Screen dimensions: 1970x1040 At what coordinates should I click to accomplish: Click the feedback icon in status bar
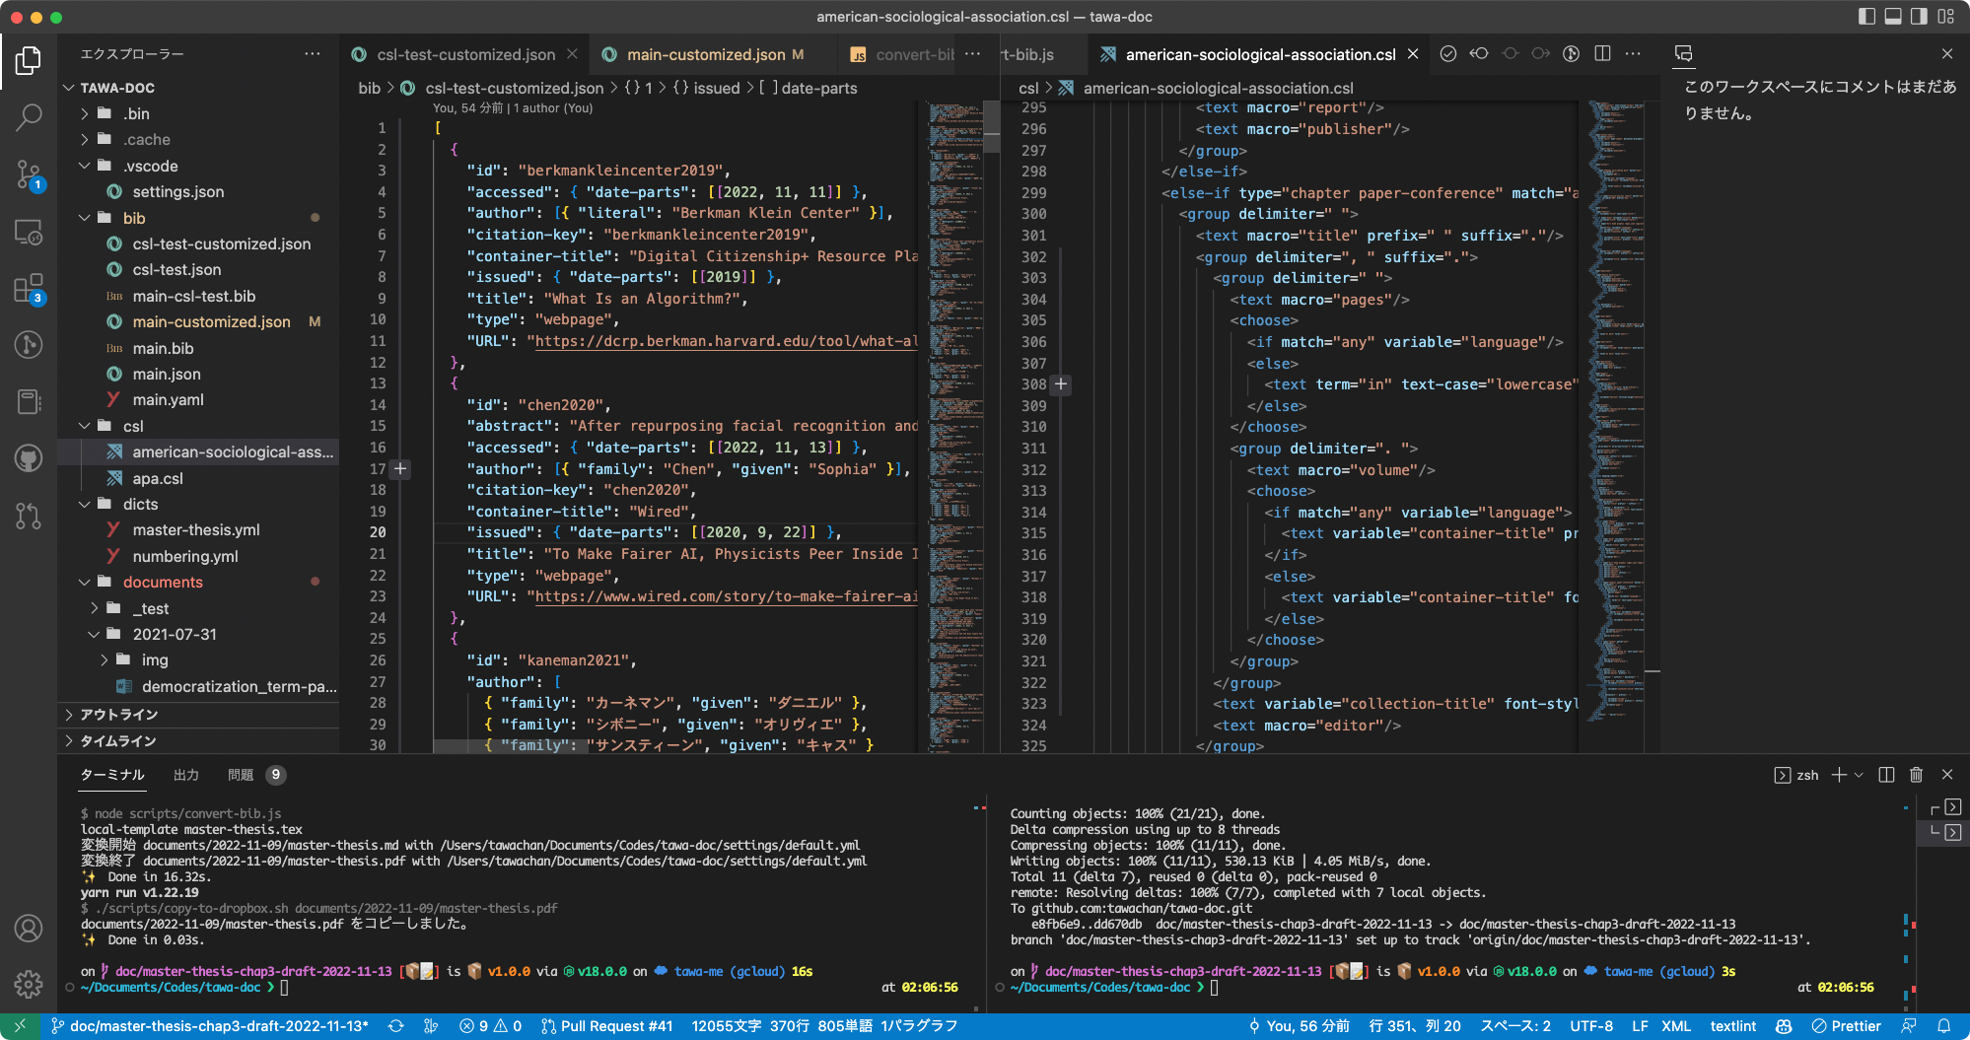[1910, 1026]
